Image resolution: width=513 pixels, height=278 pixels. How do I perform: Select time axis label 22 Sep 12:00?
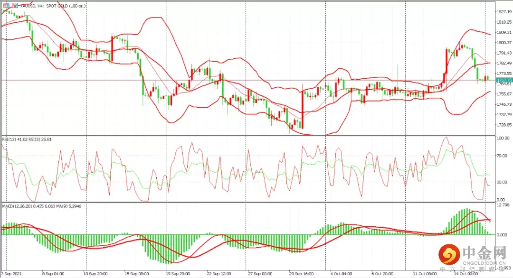(219, 274)
